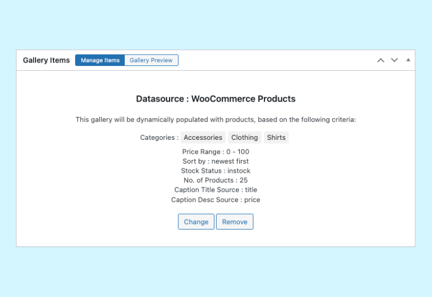The height and width of the screenshot is (297, 432).
Task: Click the Gallery Items panel title
Action: (46, 60)
